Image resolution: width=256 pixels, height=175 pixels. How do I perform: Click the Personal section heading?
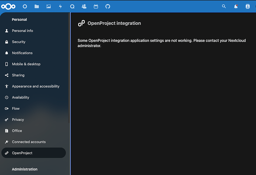point(19,20)
